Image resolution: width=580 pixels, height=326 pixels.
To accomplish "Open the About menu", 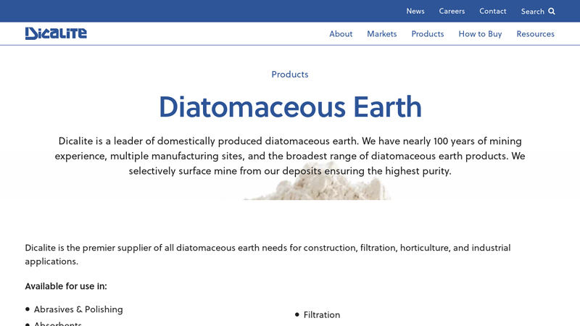I will tap(341, 33).
